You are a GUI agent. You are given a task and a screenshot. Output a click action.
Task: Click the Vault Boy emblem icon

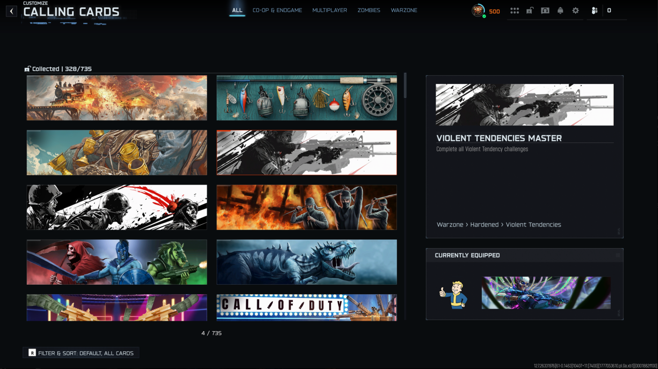(453, 295)
